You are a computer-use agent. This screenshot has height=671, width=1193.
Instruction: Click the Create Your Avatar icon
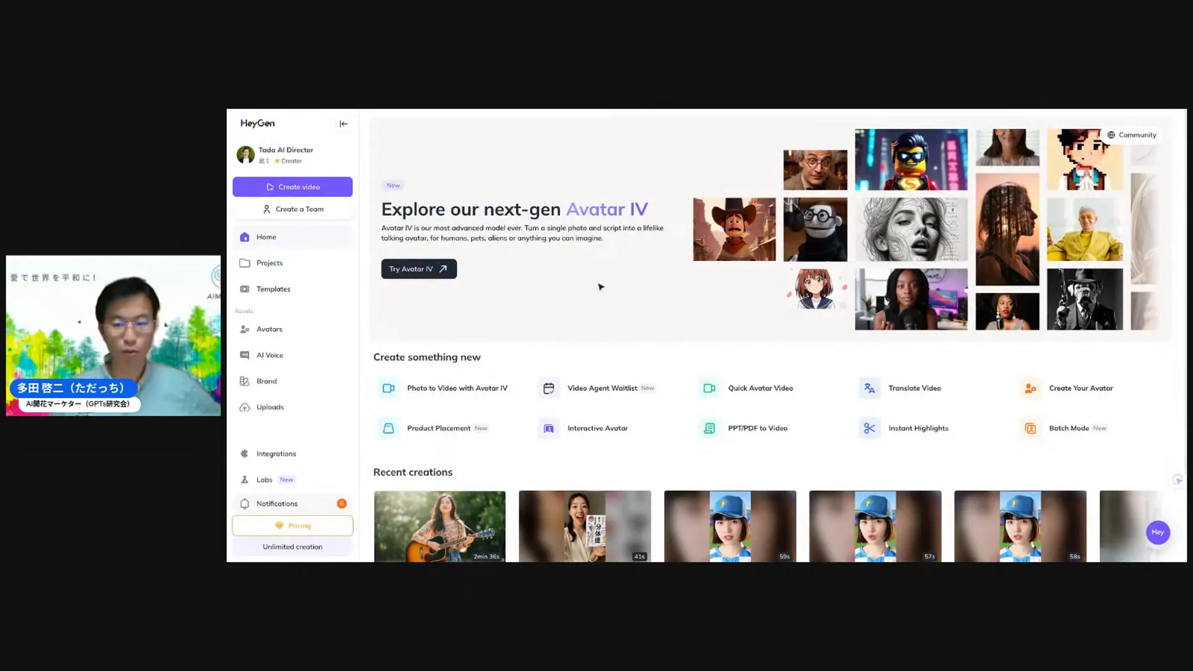[1030, 388]
